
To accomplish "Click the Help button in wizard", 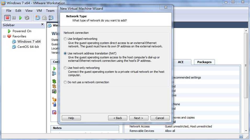I will [71, 118].
